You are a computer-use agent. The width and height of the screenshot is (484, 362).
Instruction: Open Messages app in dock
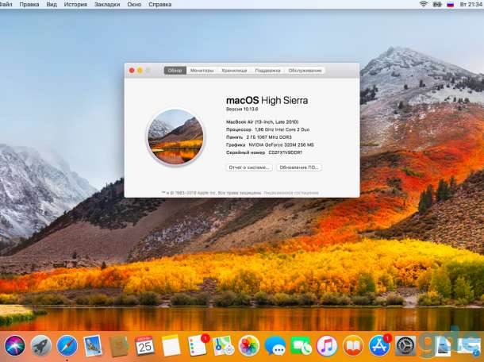coord(275,345)
